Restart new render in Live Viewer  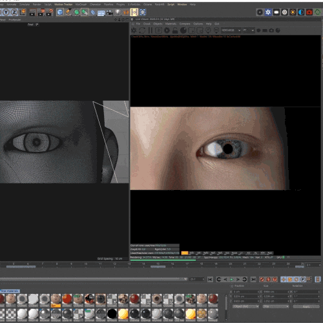142,30
